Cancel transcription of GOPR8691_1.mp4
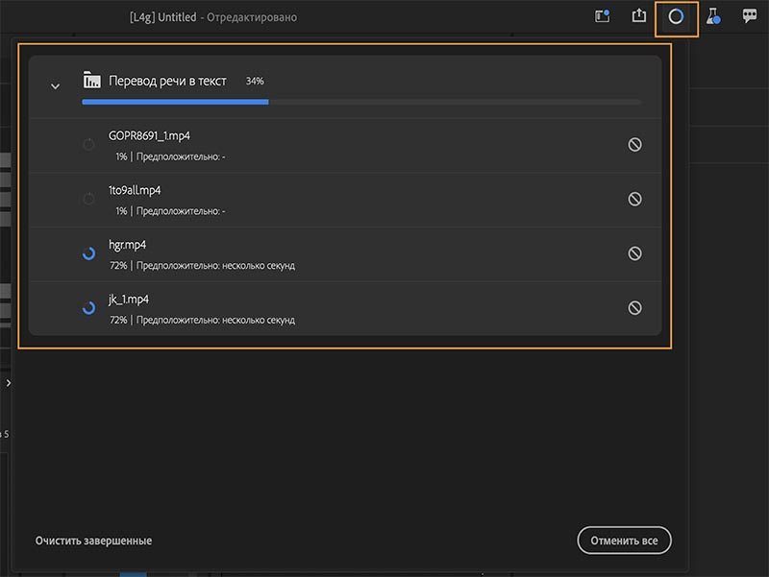The height and width of the screenshot is (577, 769). [x=634, y=145]
